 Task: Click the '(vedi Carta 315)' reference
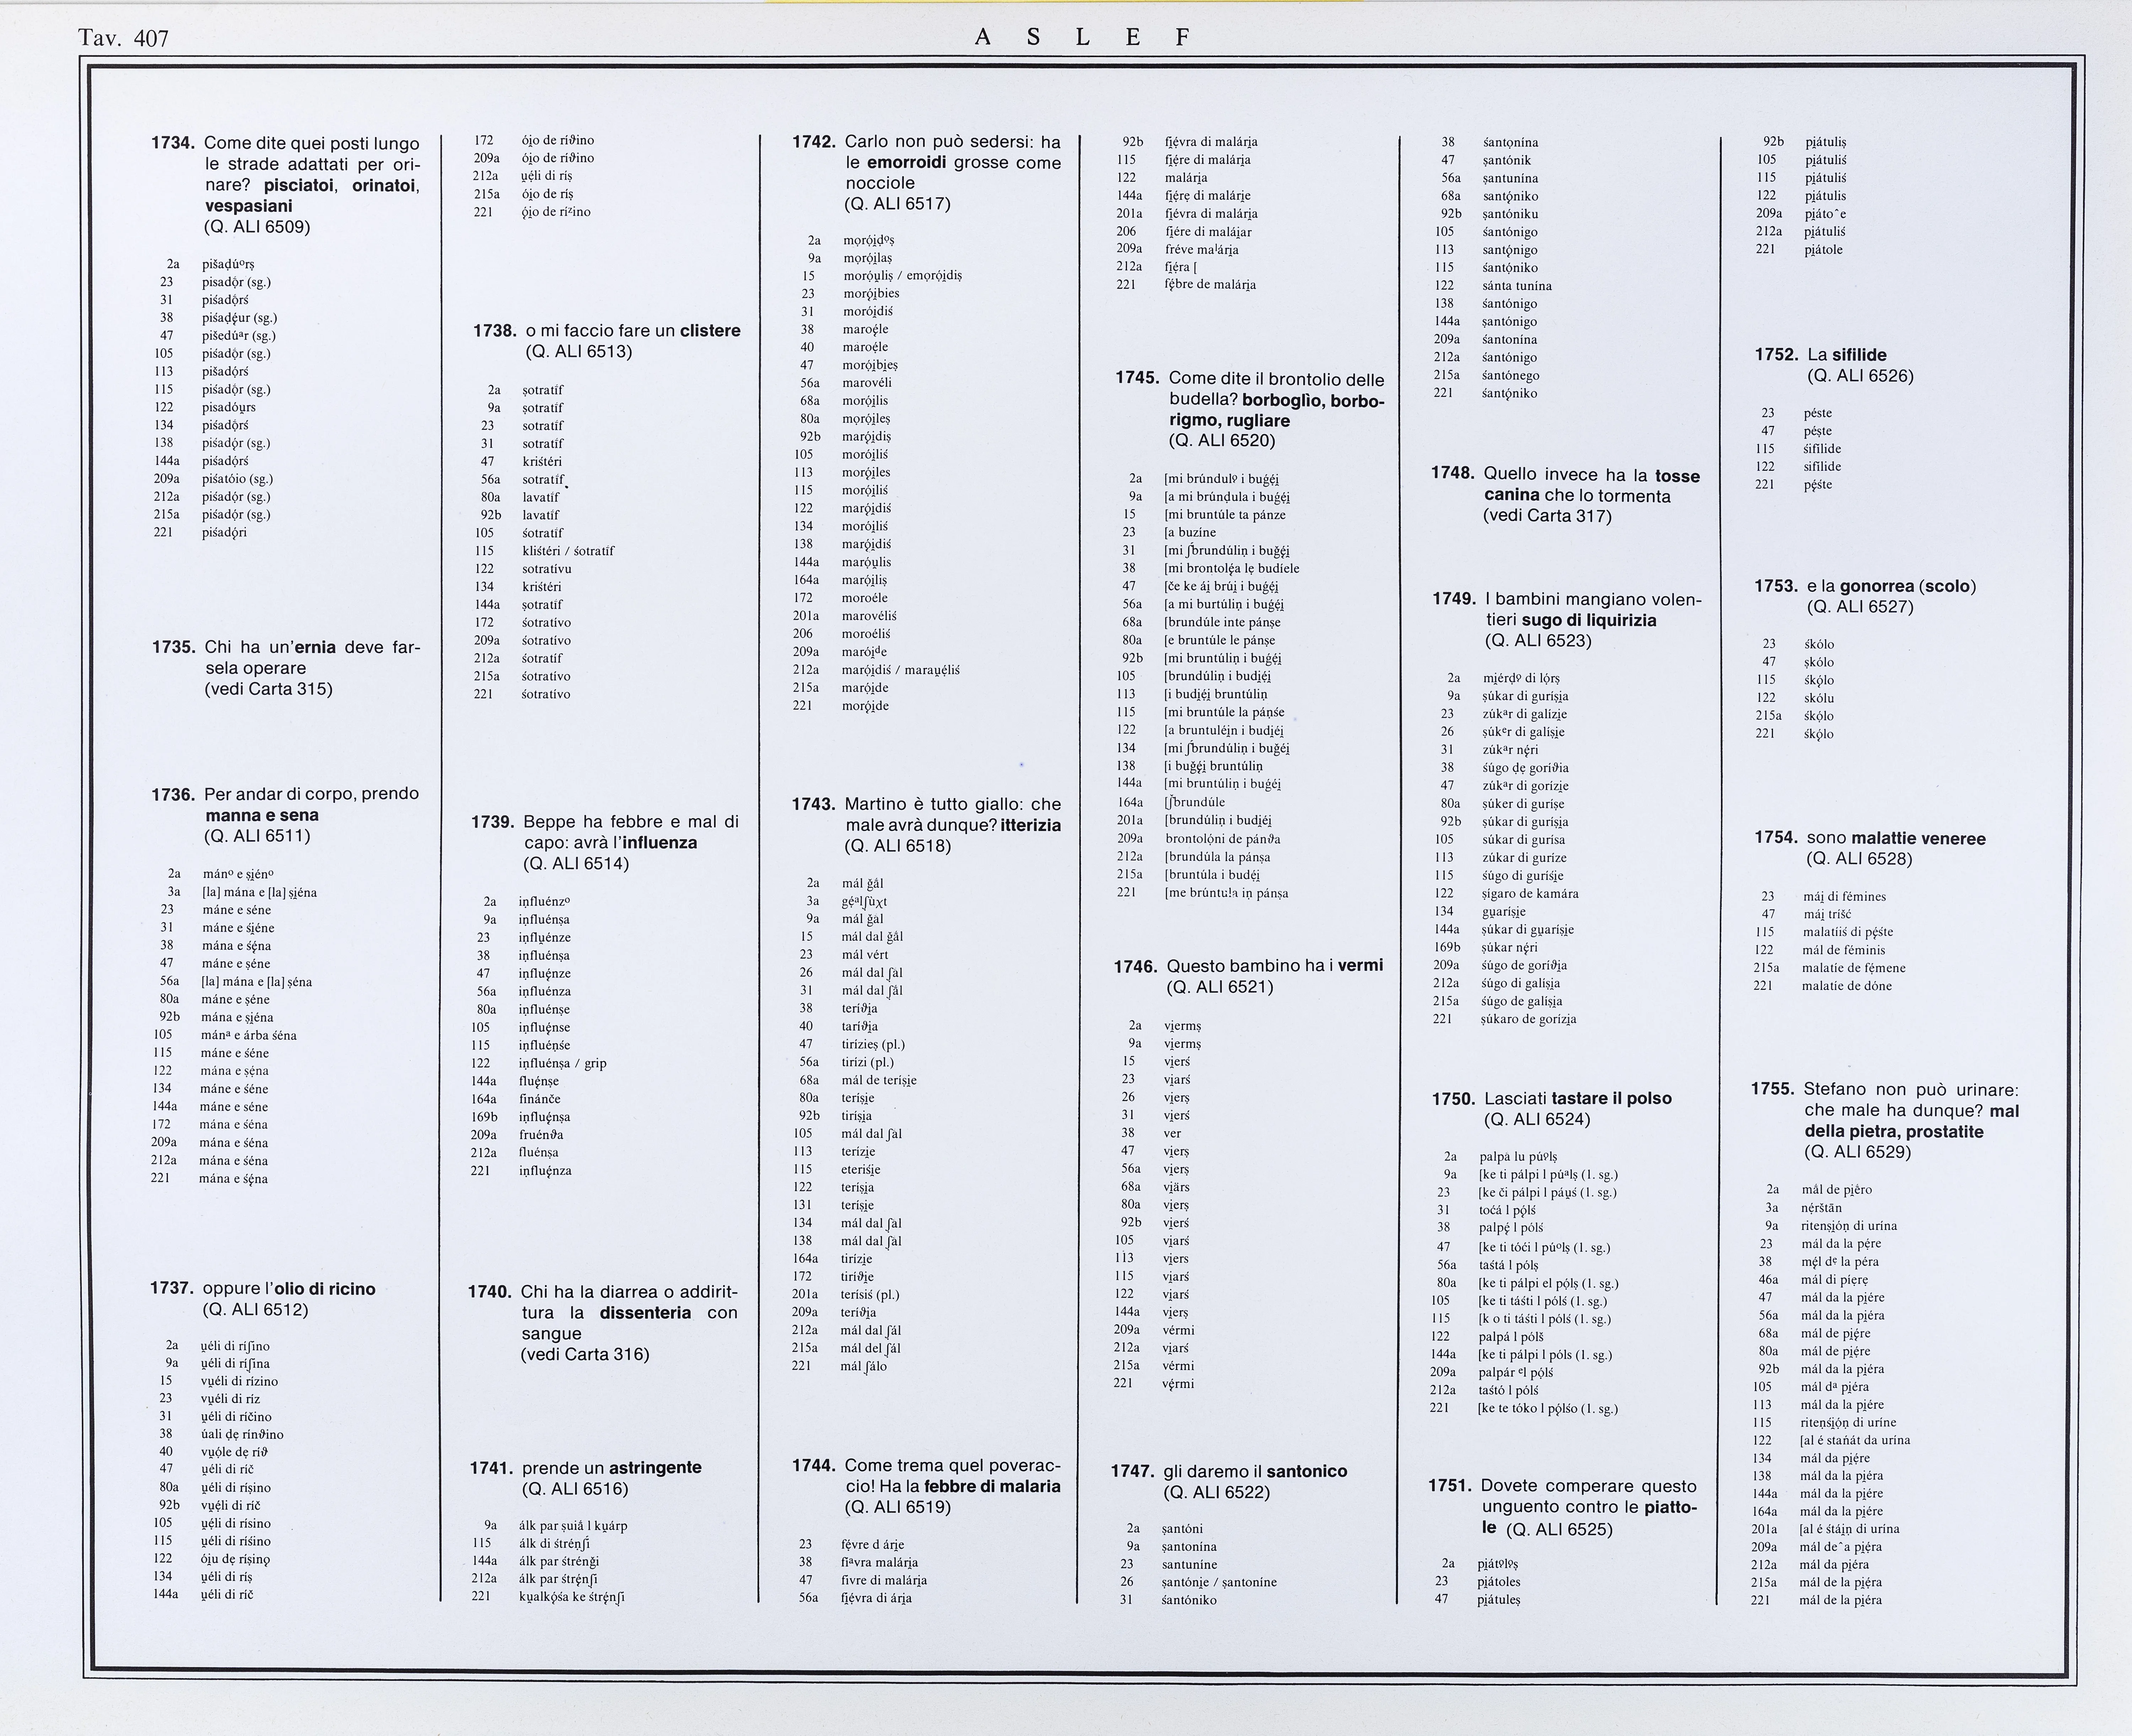(x=268, y=689)
